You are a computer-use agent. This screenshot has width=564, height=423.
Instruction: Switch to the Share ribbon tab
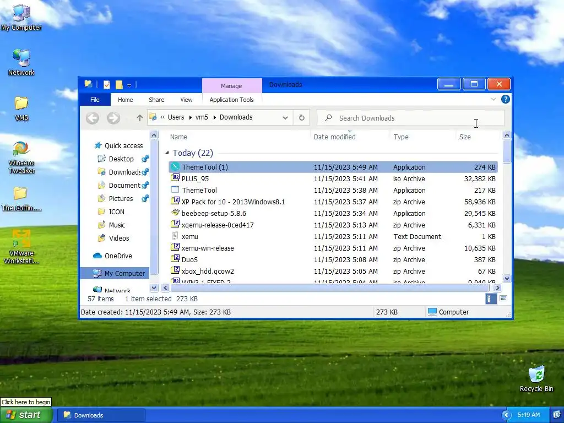click(x=156, y=100)
